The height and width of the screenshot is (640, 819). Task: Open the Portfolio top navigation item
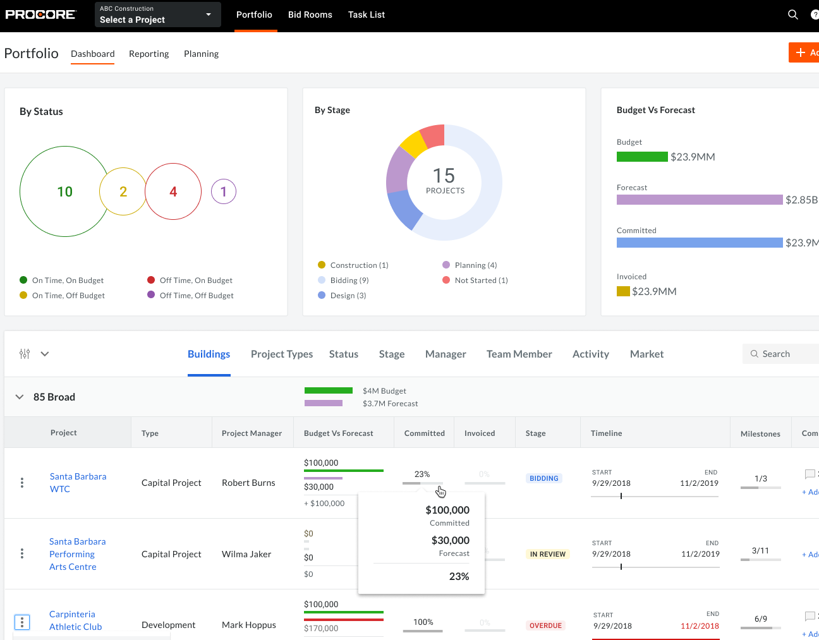point(254,15)
